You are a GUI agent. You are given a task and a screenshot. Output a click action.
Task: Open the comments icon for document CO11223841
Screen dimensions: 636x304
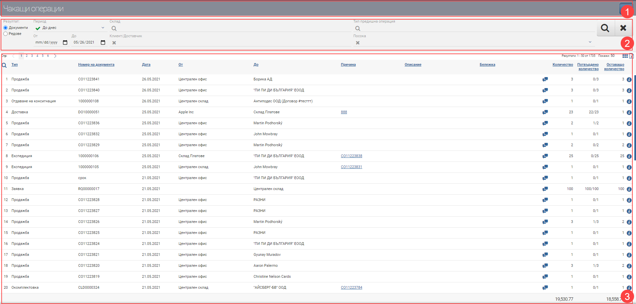tap(545, 79)
